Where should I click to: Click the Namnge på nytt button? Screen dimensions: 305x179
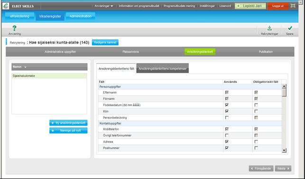pos(68,131)
